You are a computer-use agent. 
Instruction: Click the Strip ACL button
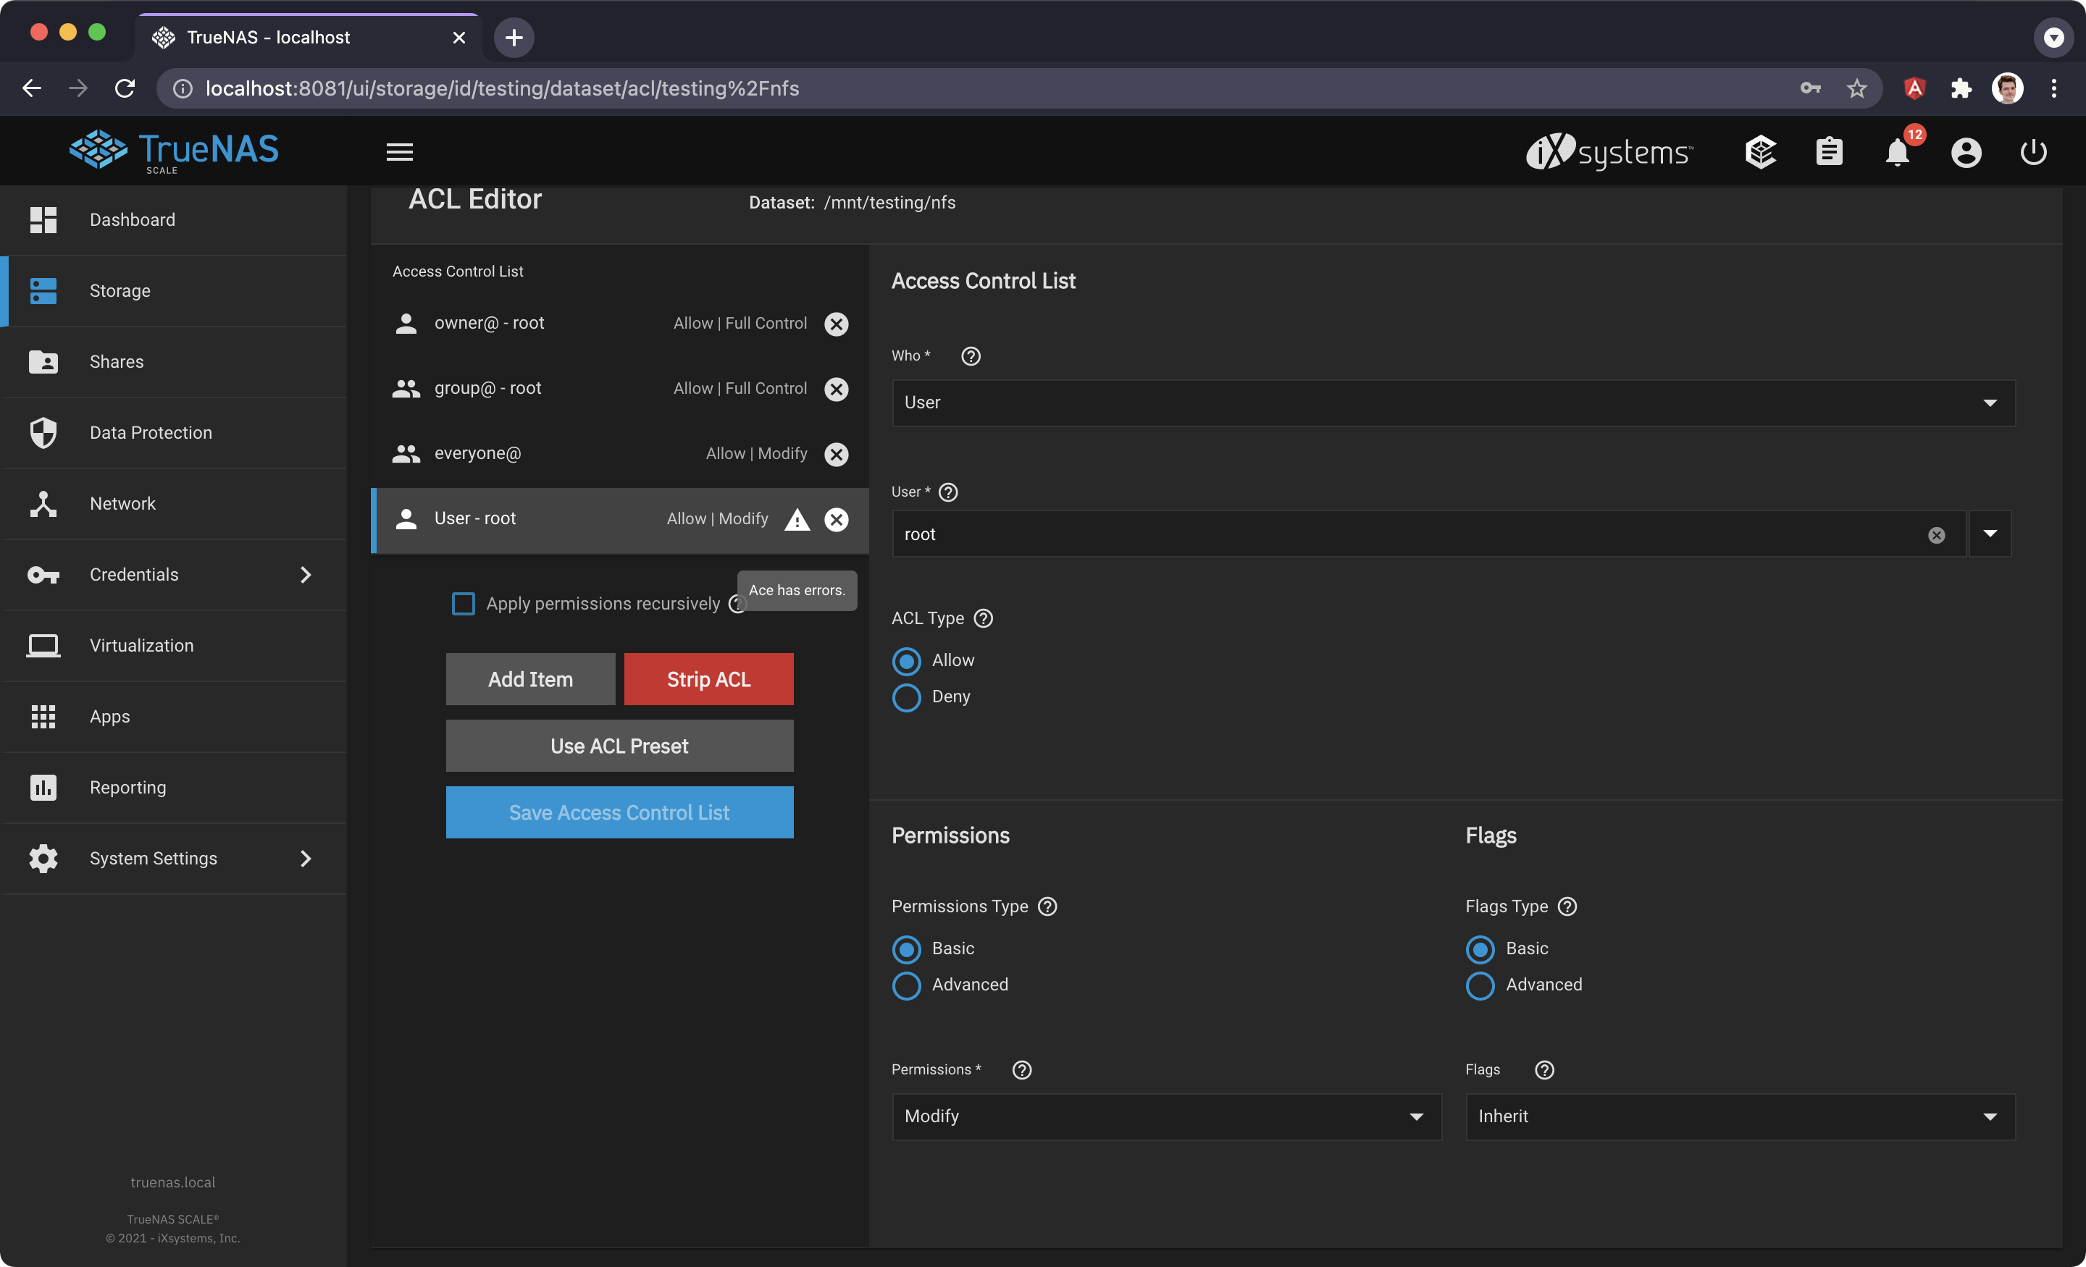pyautogui.click(x=708, y=679)
